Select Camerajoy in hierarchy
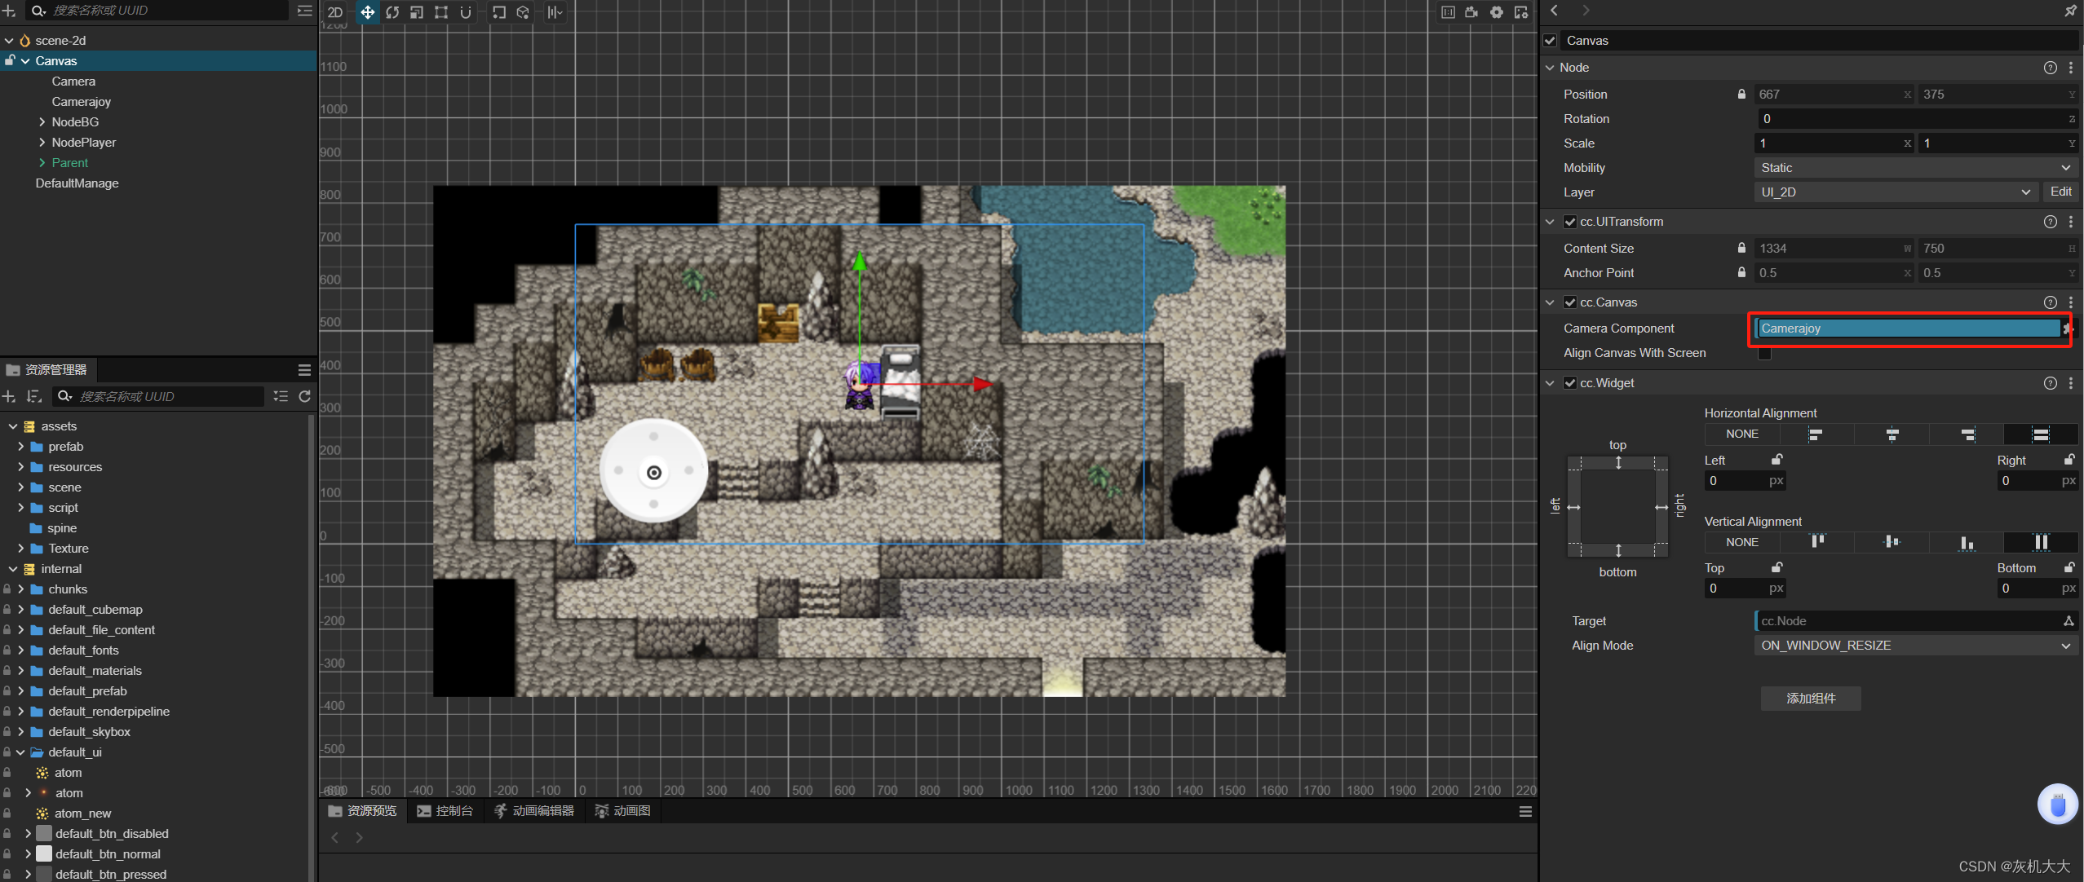This screenshot has width=2084, height=882. point(81,102)
